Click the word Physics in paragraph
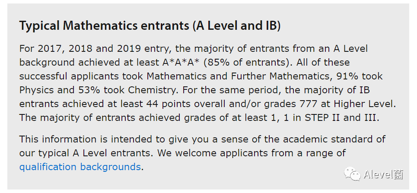The image size is (417, 193). [x=36, y=90]
